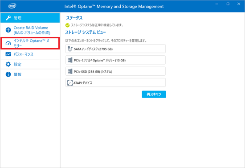
Task: Click the ステータス heading
Action: tap(74, 18)
